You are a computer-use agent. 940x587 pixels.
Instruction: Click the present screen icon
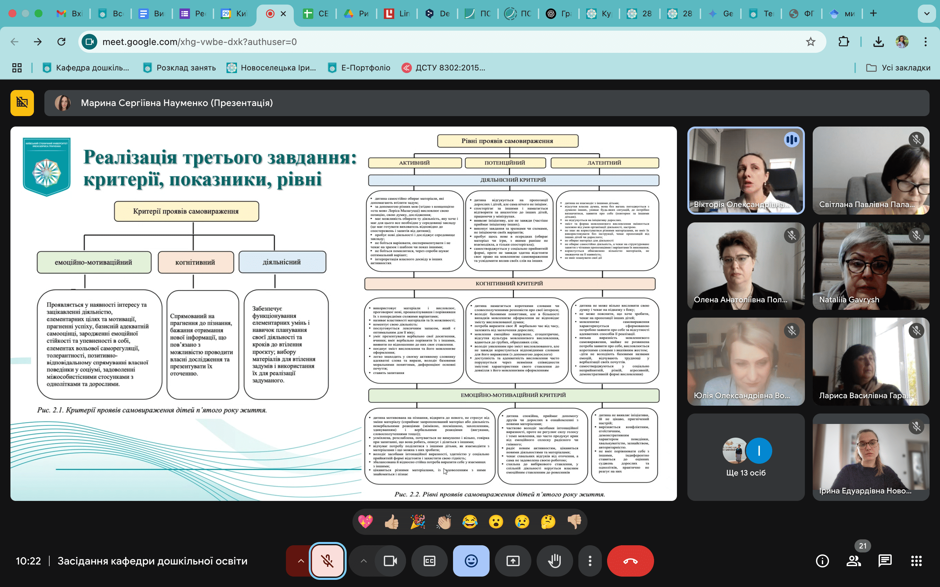point(513,561)
